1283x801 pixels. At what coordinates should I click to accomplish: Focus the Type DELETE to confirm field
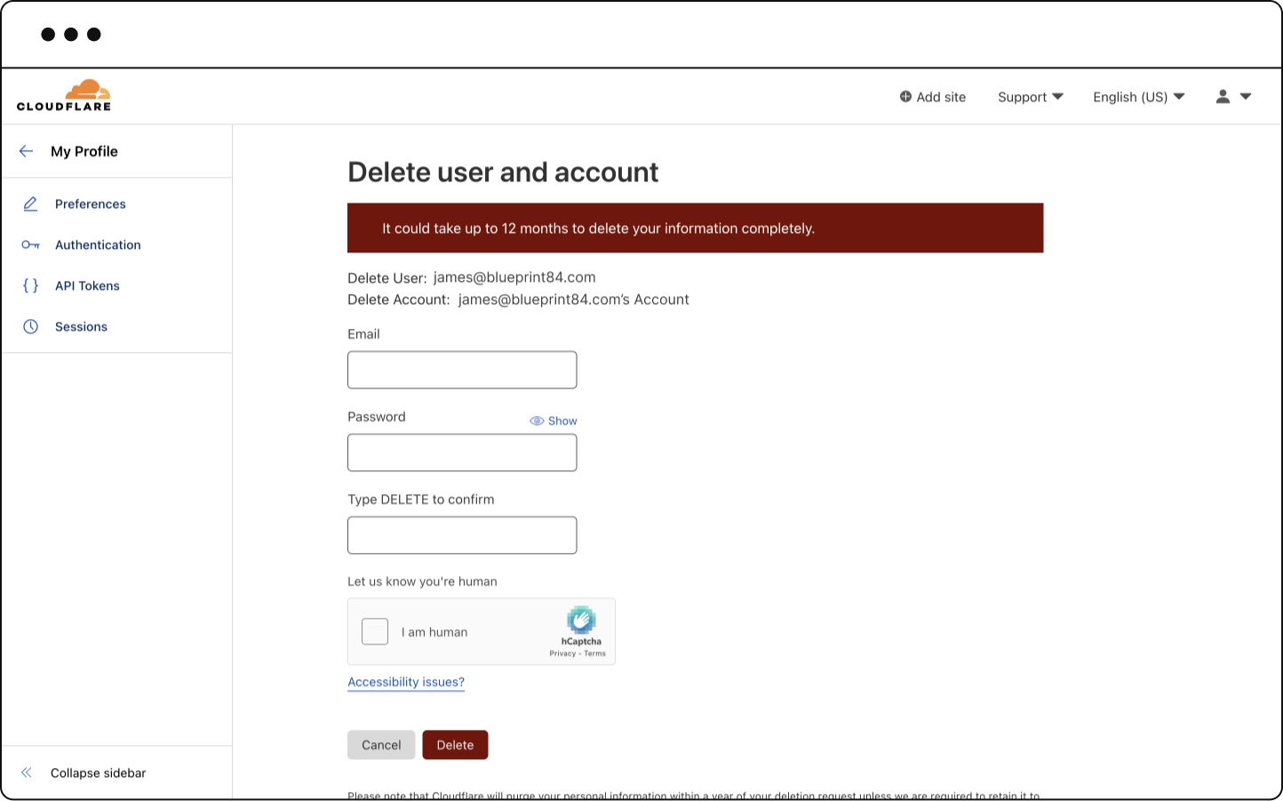point(462,535)
